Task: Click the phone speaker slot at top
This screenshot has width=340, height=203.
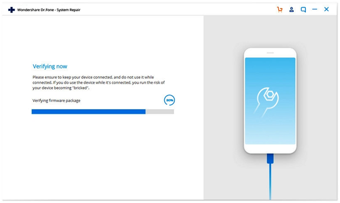Action: (270, 53)
